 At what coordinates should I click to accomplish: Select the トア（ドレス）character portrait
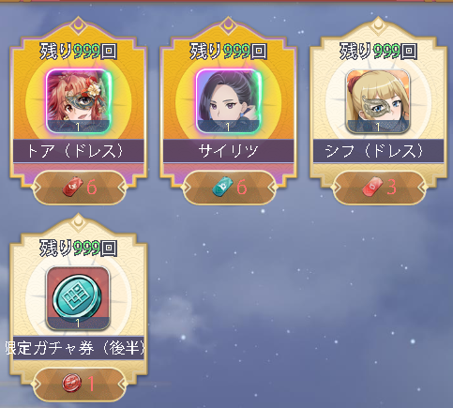79,101
